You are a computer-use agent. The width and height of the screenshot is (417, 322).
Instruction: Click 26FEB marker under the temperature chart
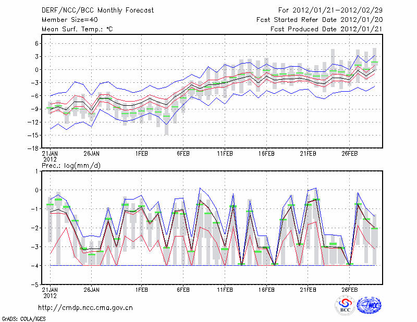[x=350, y=154]
